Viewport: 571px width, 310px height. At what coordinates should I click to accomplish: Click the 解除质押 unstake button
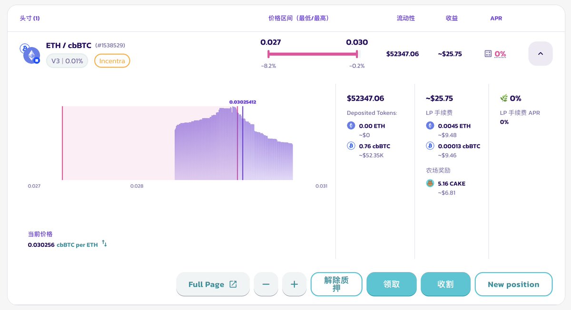pos(336,284)
